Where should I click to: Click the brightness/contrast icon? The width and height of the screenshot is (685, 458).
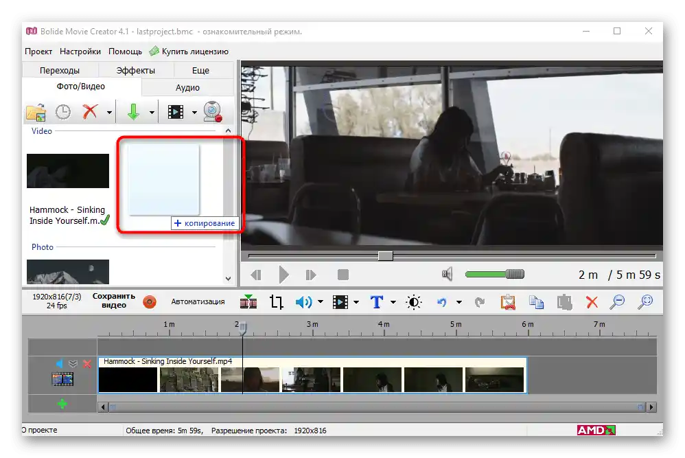point(414,302)
